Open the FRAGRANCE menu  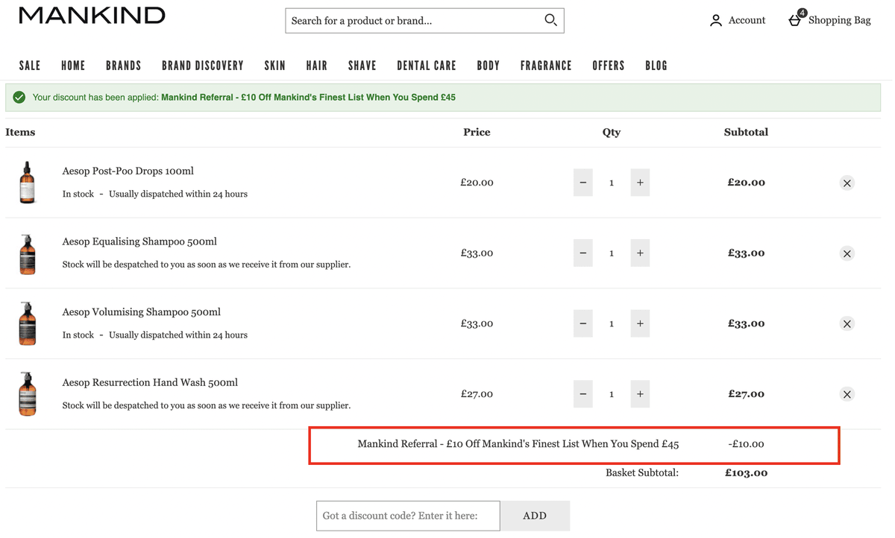(x=546, y=66)
